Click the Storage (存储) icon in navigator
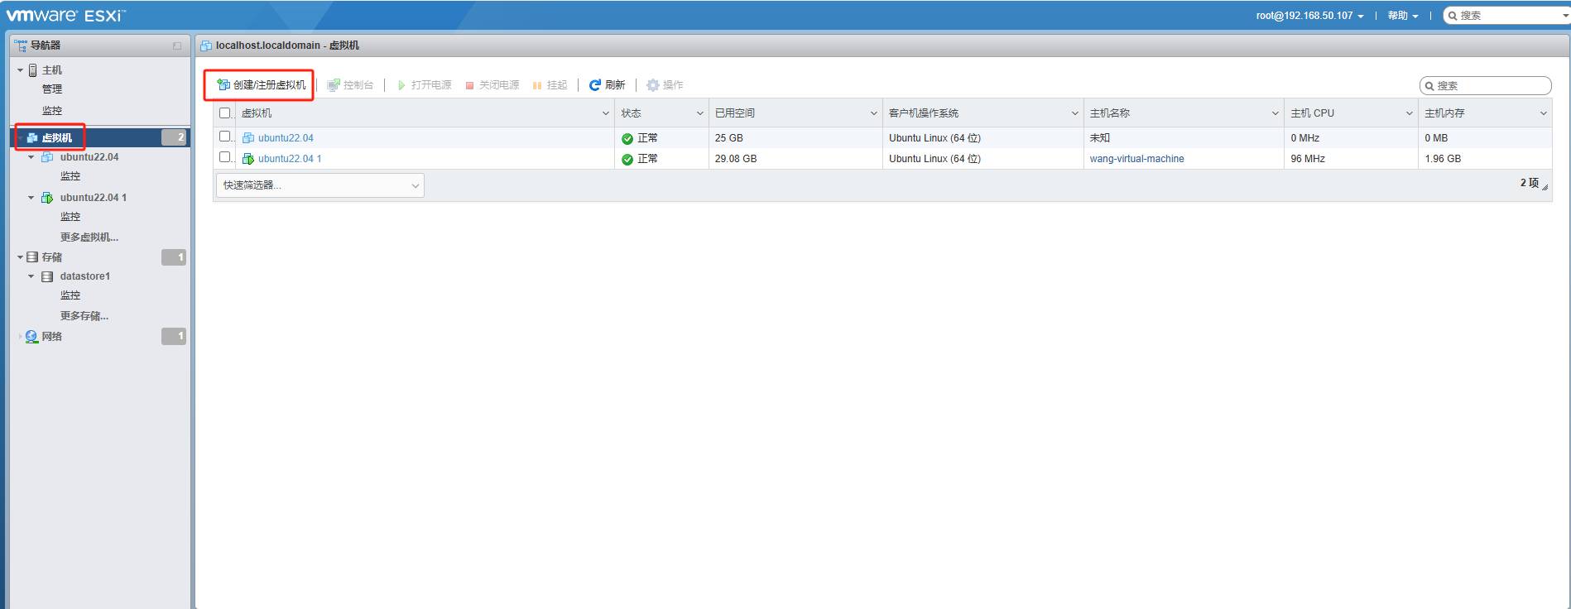The height and width of the screenshot is (609, 1571). (x=32, y=257)
